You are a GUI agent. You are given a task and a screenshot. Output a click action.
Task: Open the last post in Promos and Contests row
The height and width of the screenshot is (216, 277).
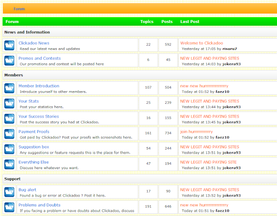[x=209, y=58]
